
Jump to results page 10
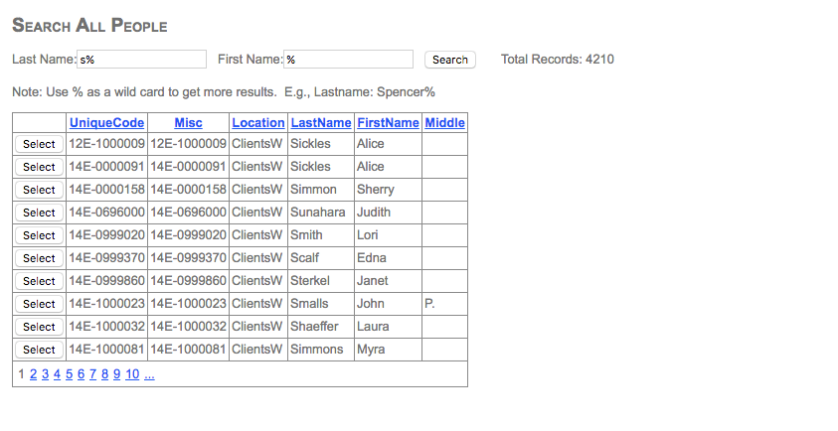(x=132, y=374)
